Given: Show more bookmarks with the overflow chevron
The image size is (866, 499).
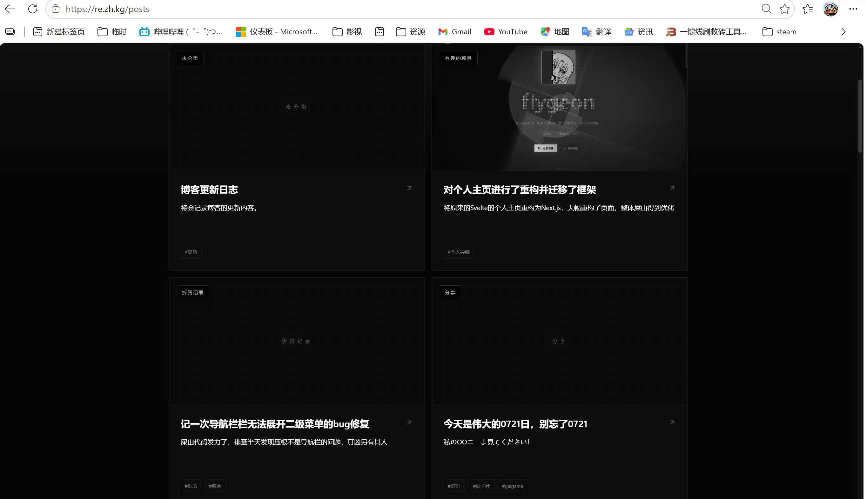Looking at the screenshot, I should pos(843,31).
